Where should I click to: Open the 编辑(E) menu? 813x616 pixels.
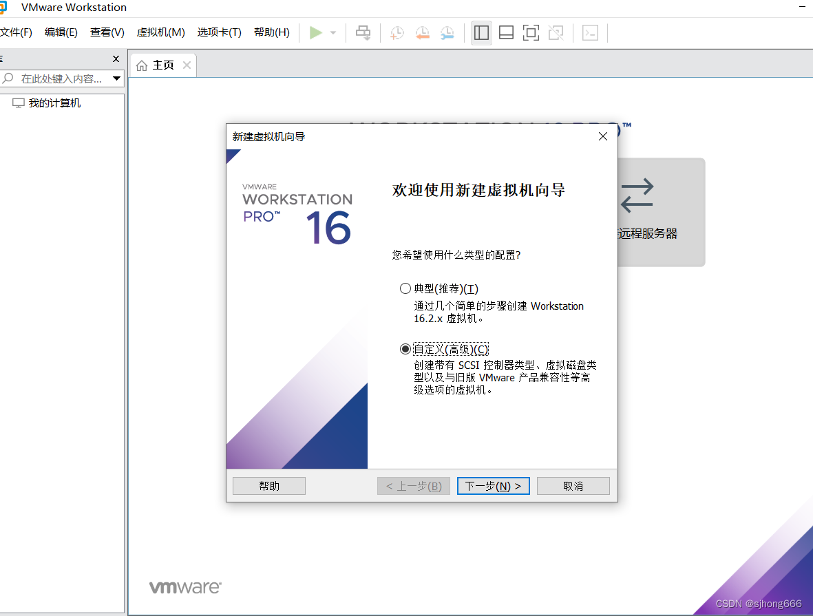(61, 32)
